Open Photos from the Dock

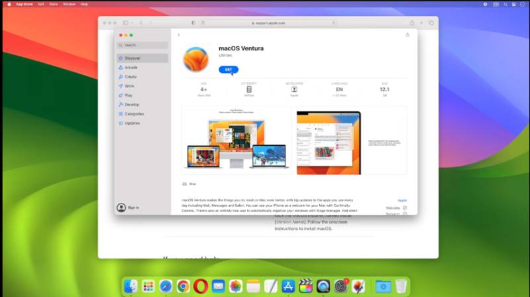(236, 286)
